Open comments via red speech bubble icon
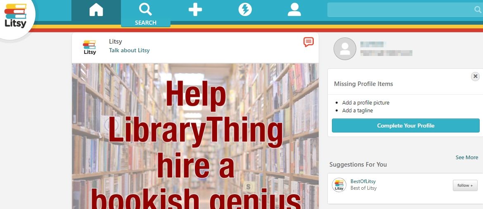 tap(308, 42)
